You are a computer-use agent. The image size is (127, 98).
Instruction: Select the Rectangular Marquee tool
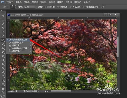tap(3, 20)
